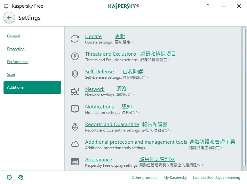Click the Chinese 更新 link
The height and width of the screenshot is (184, 247).
pyautogui.click(x=120, y=36)
